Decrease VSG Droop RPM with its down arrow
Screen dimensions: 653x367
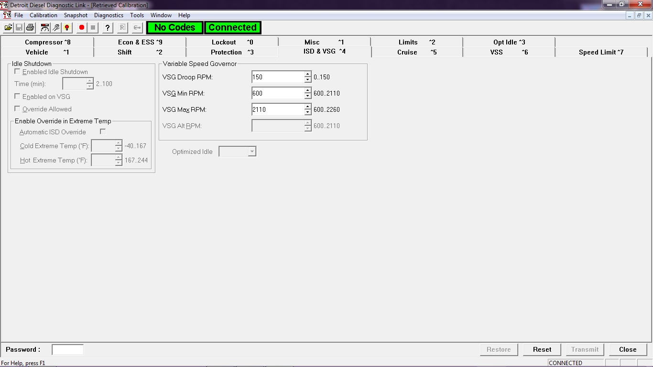307,79
